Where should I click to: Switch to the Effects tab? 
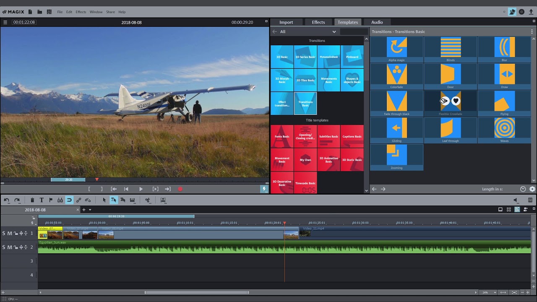(318, 22)
